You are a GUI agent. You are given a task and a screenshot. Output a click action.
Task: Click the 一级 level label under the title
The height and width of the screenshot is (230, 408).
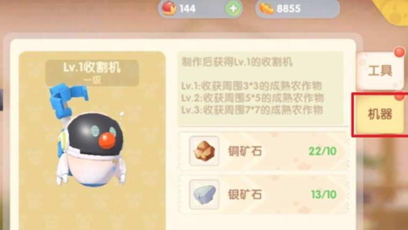click(92, 80)
